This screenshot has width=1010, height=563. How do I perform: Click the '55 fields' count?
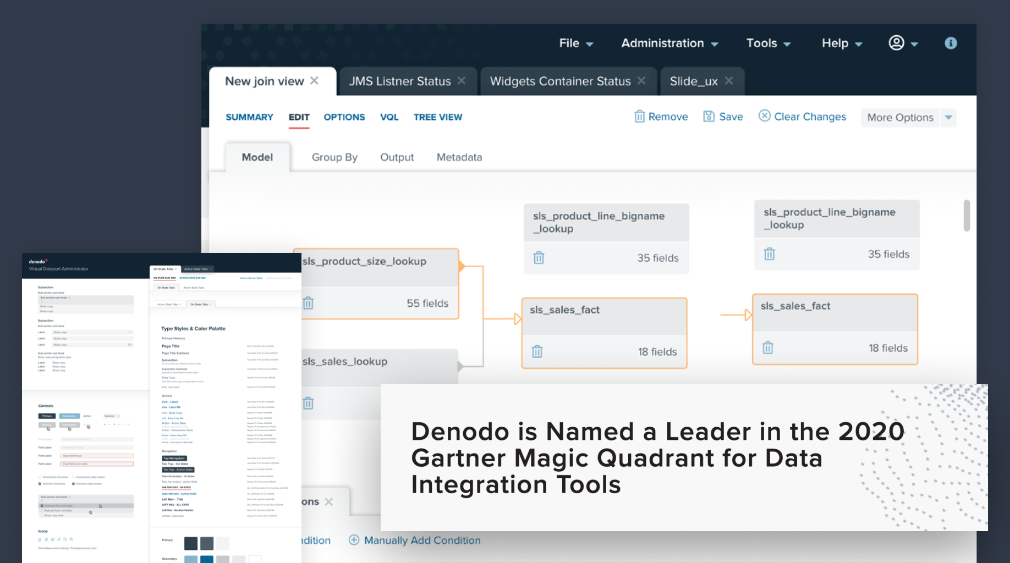(427, 303)
